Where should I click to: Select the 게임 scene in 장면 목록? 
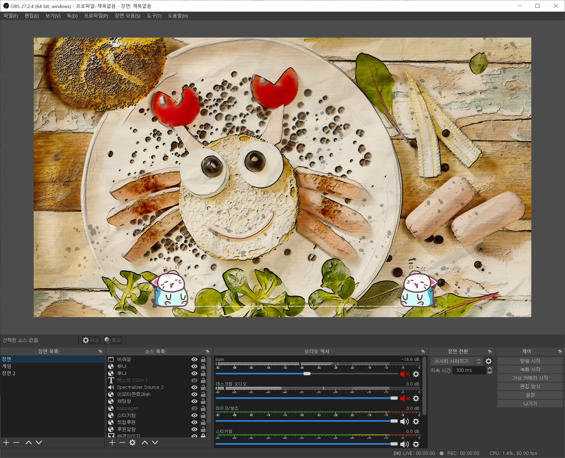tap(6, 366)
